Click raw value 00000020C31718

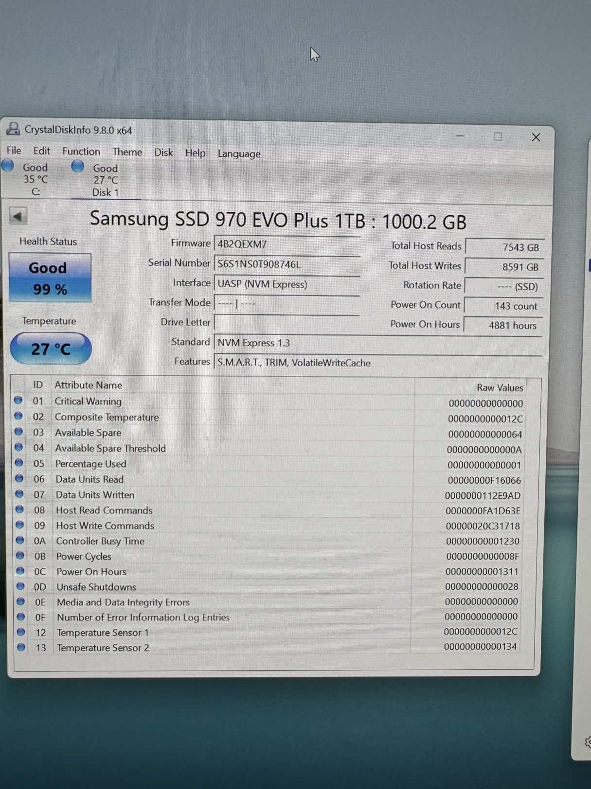(x=483, y=526)
